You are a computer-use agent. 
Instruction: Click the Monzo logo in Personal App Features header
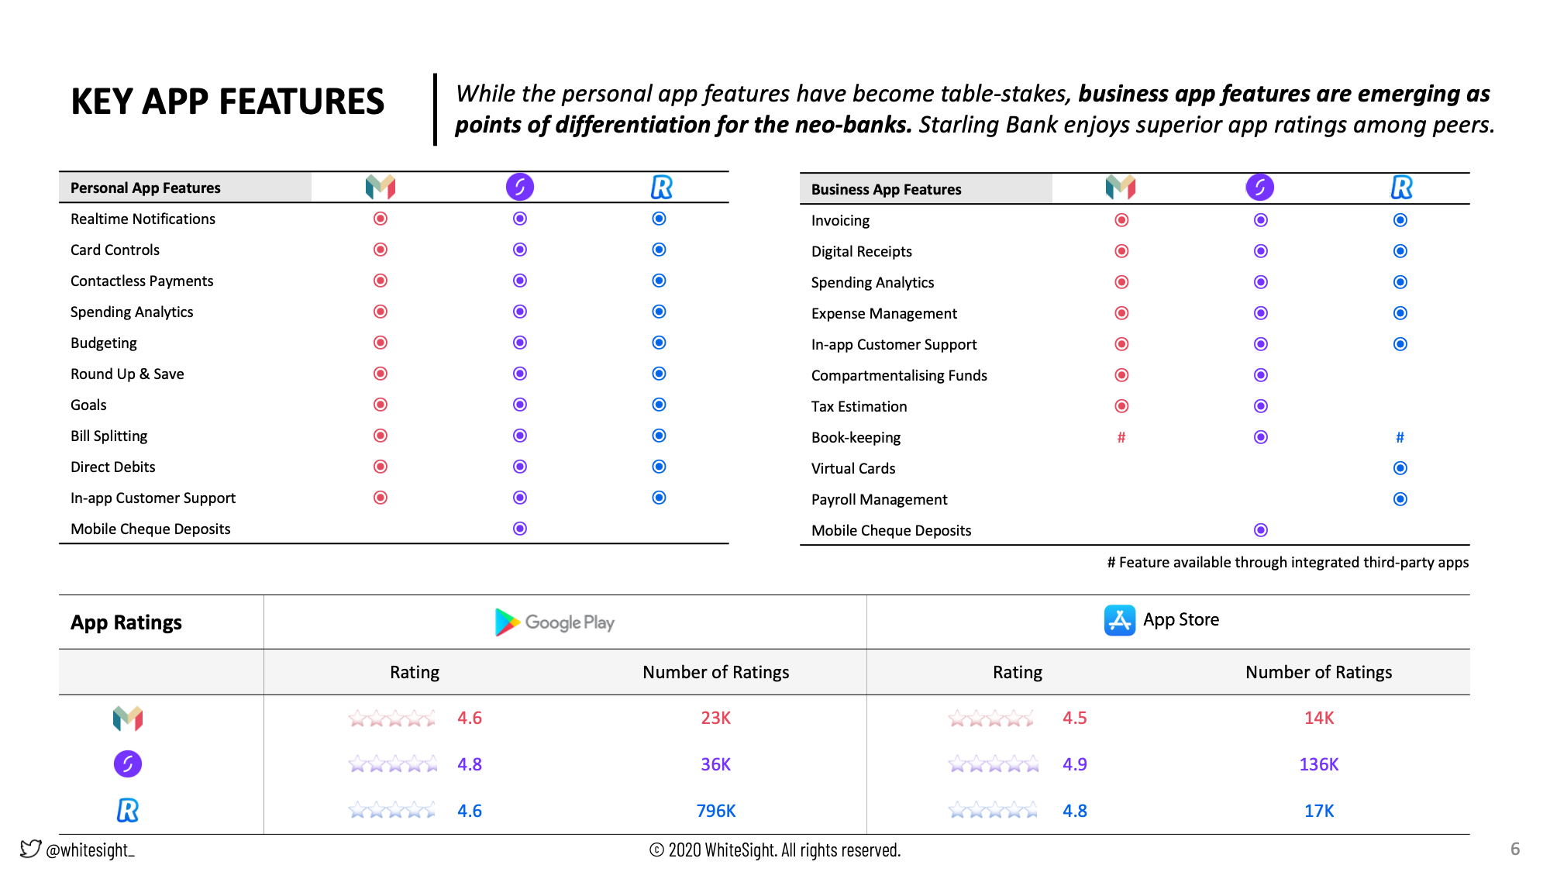[x=380, y=187]
